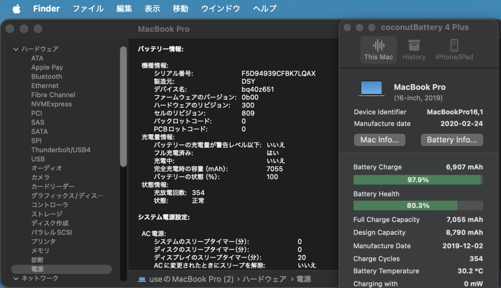
Task: Select Ethernet in the sidebar
Action: 45,86
